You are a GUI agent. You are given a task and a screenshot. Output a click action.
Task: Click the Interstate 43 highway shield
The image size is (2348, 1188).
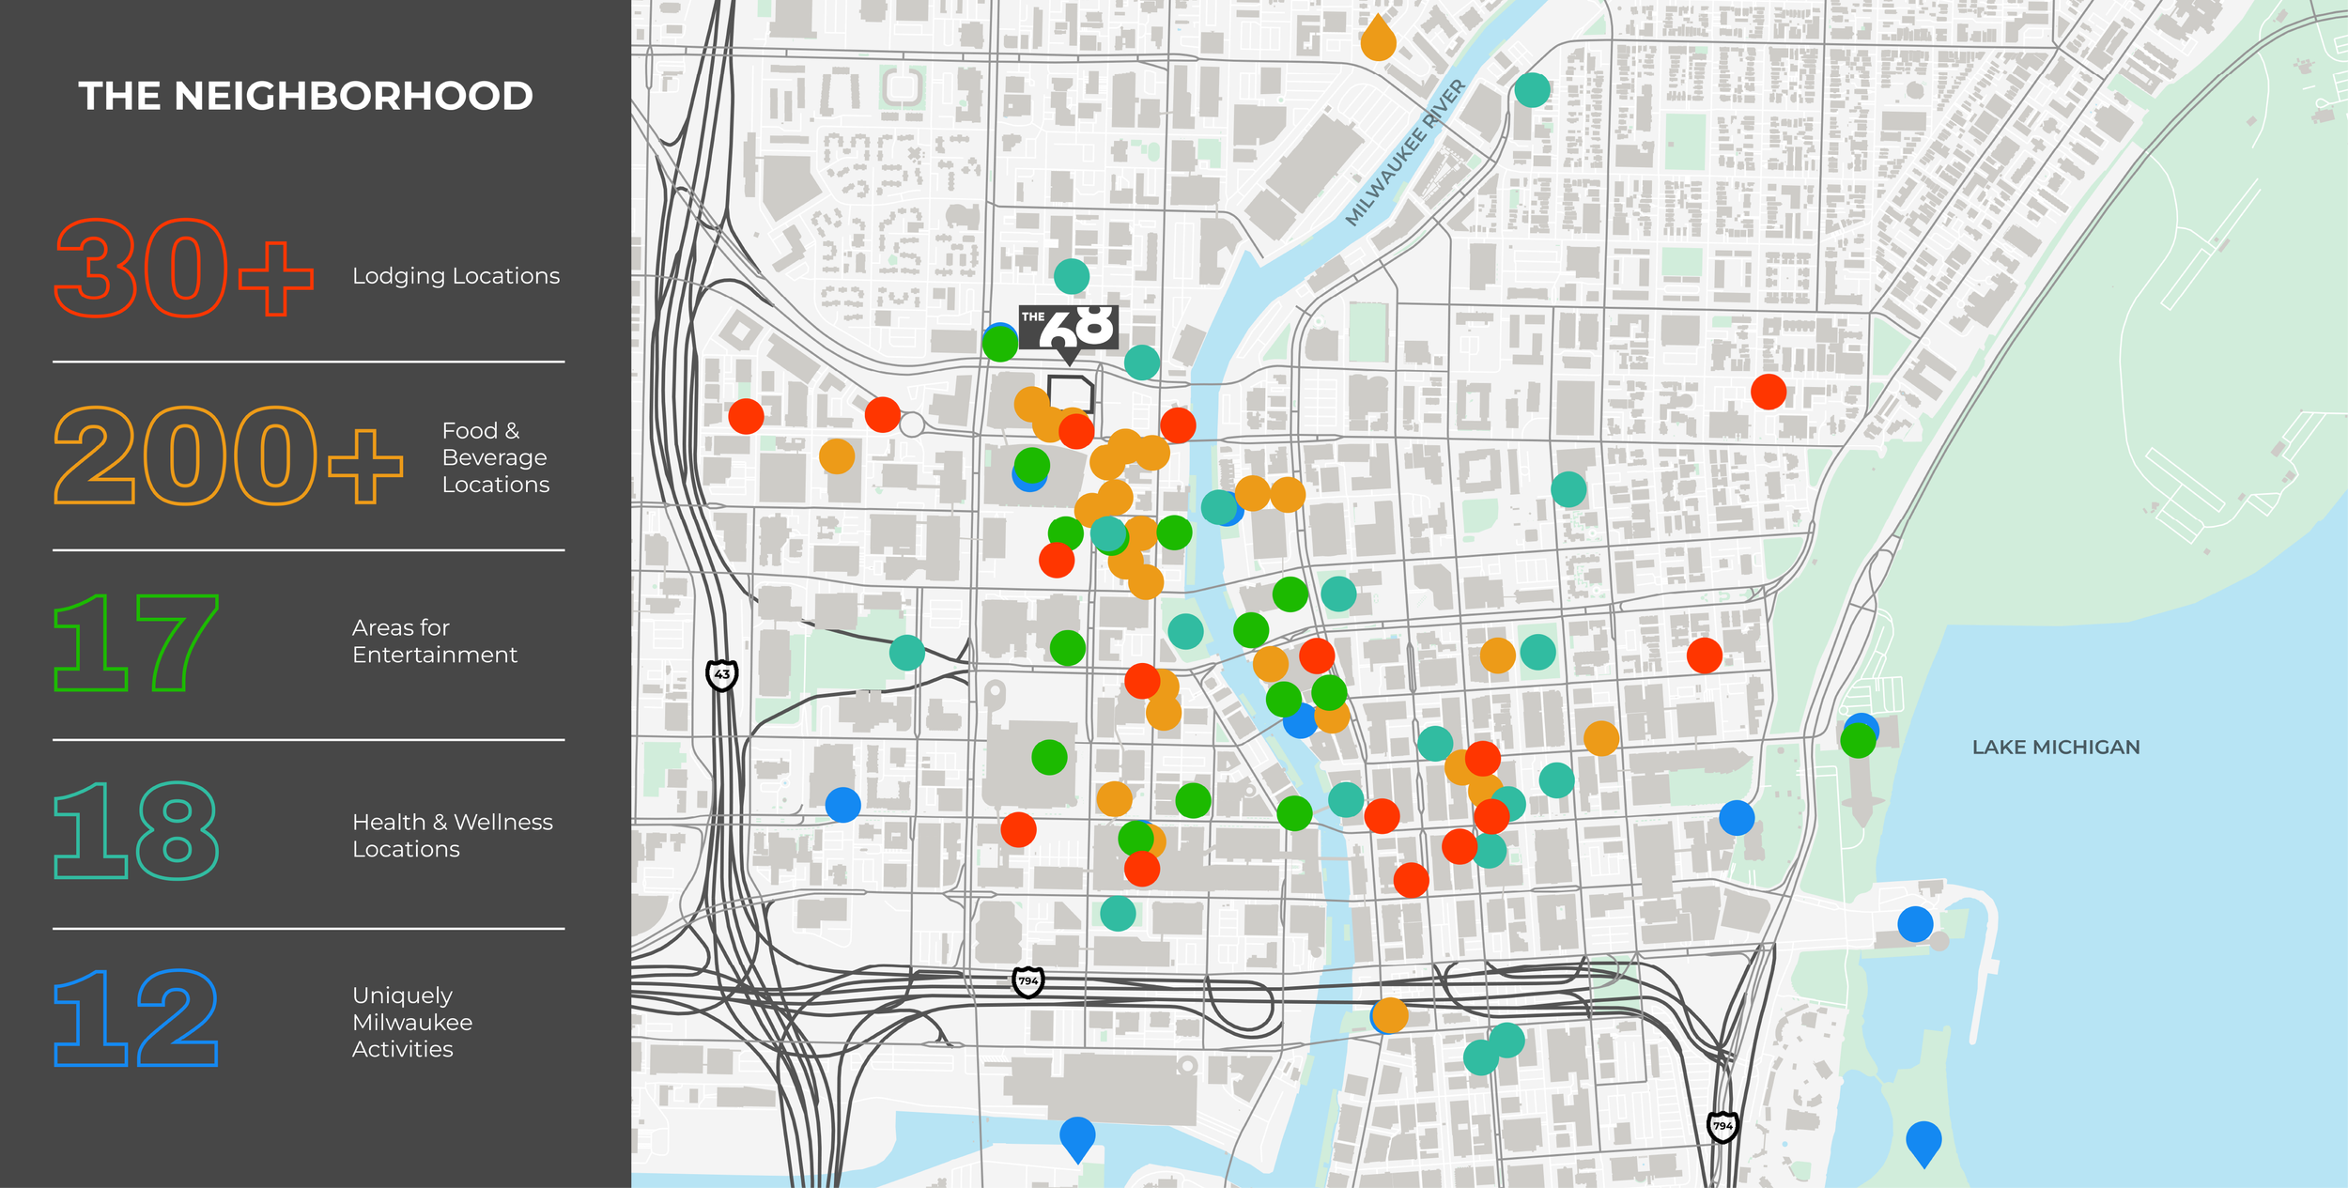(x=721, y=674)
